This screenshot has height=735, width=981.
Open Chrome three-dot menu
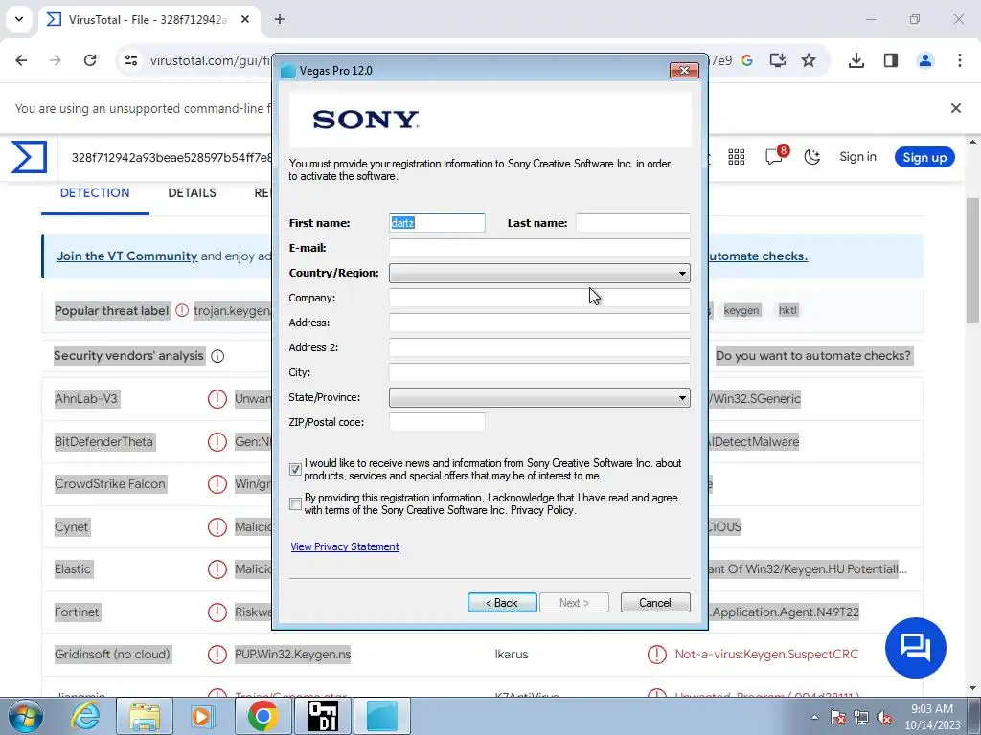tap(960, 60)
